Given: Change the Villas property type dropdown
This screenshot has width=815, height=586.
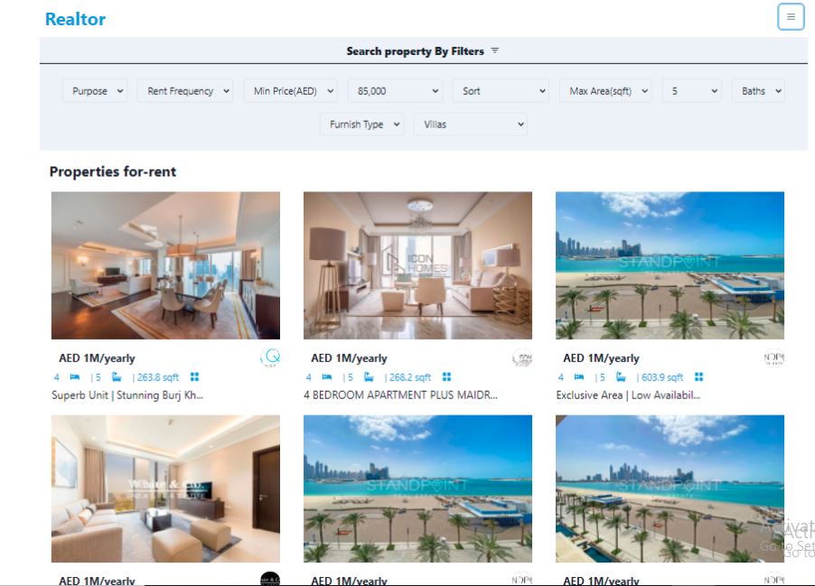Looking at the screenshot, I should pos(471,125).
